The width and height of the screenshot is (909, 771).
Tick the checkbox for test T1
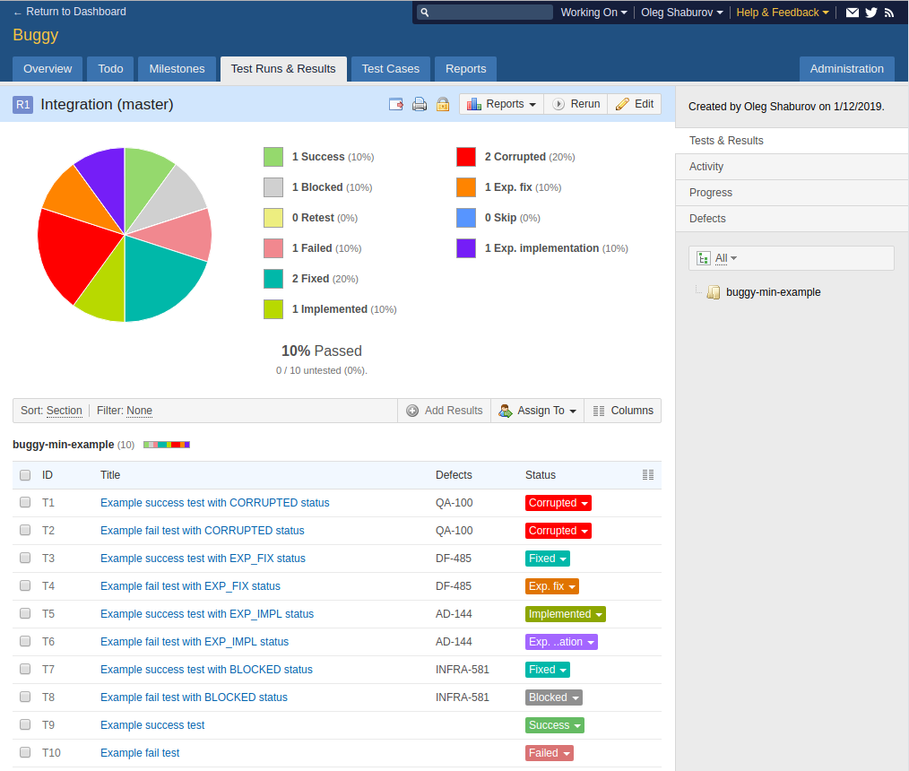25,502
